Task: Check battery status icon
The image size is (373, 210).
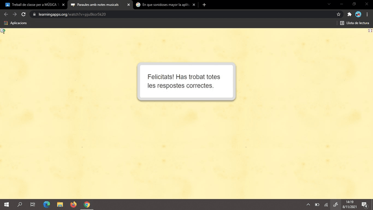Action: point(317,205)
